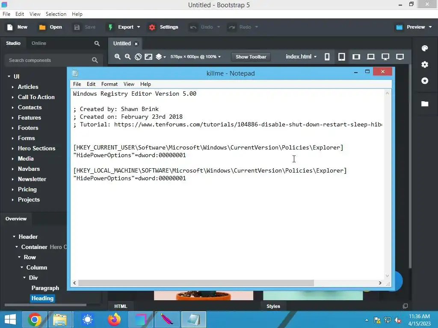Expand the Features component group
This screenshot has height=328, width=438.
point(12,118)
